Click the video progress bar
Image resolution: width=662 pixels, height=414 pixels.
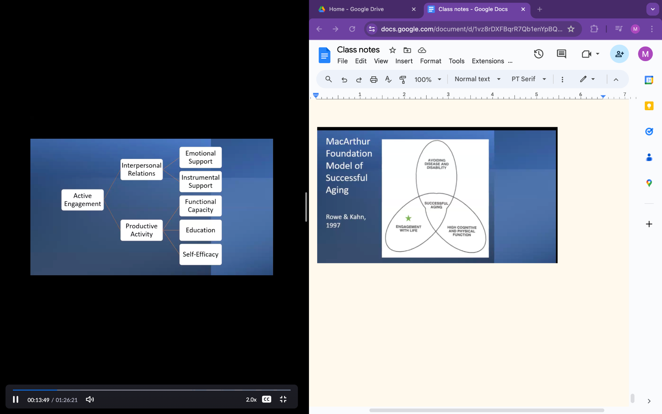pos(152,390)
